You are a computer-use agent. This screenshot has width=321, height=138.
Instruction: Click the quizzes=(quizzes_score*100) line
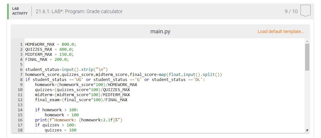coord(82,90)
